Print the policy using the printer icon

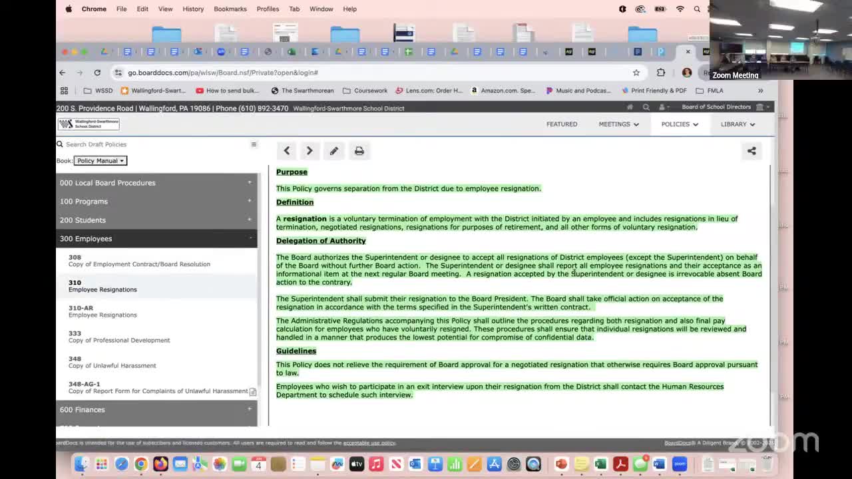[359, 151]
